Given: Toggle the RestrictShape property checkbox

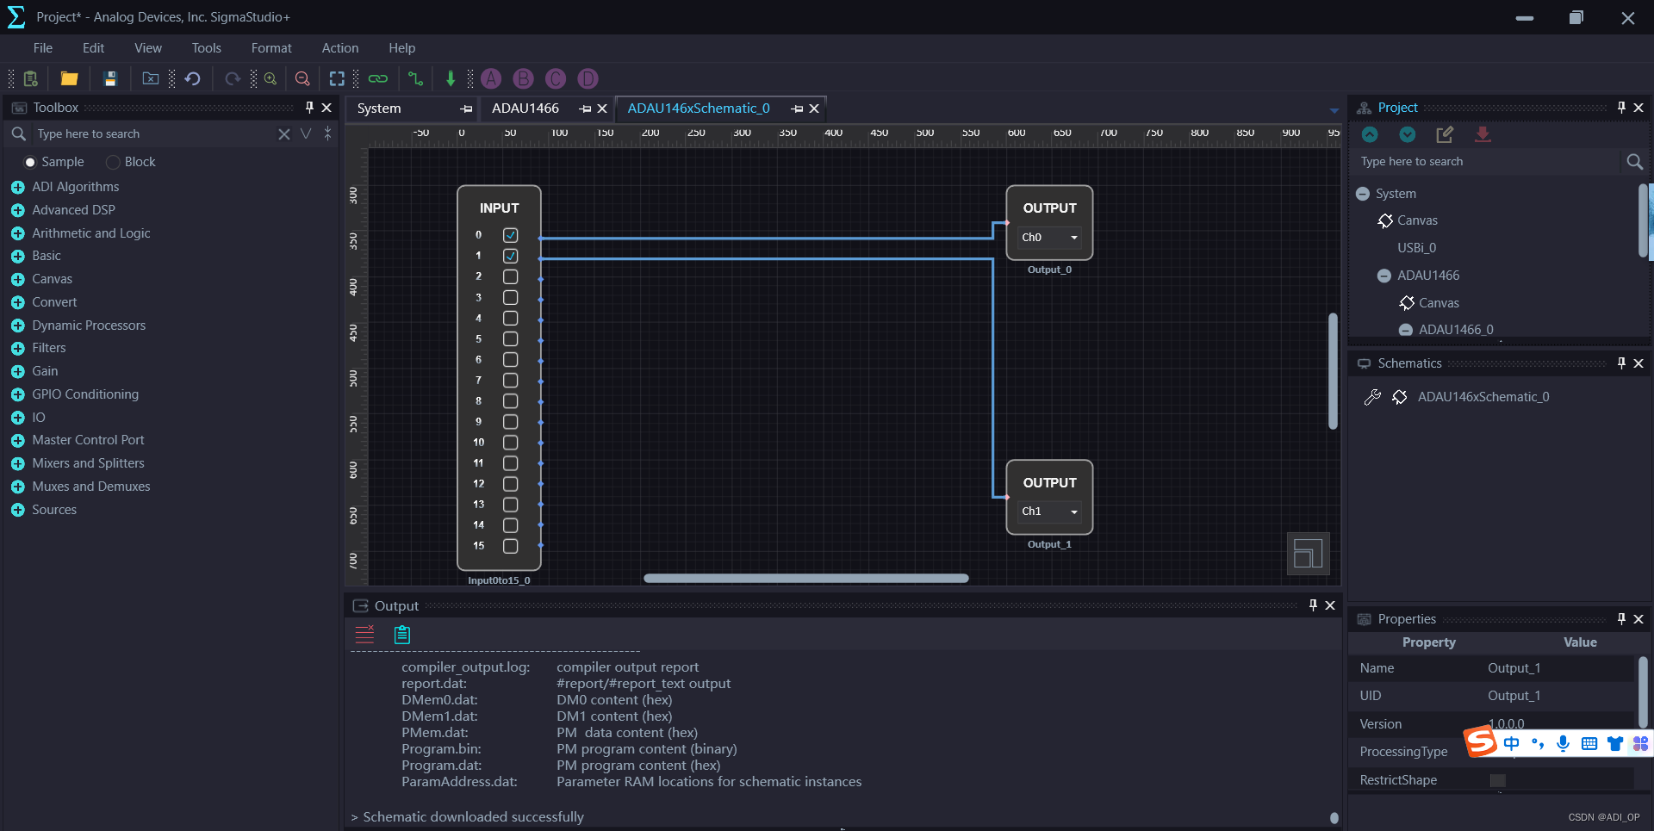Looking at the screenshot, I should pyautogui.click(x=1498, y=780).
